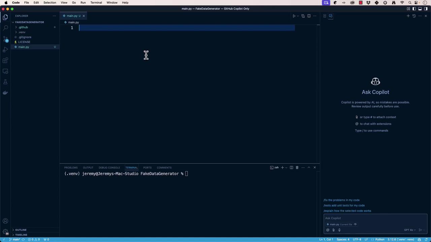Open the Go menu
The image size is (431, 242).
(74, 3)
